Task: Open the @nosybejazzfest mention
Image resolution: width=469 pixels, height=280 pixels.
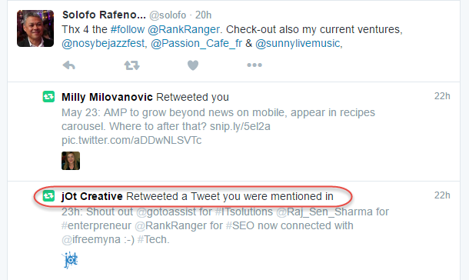Action: pyautogui.click(x=104, y=43)
